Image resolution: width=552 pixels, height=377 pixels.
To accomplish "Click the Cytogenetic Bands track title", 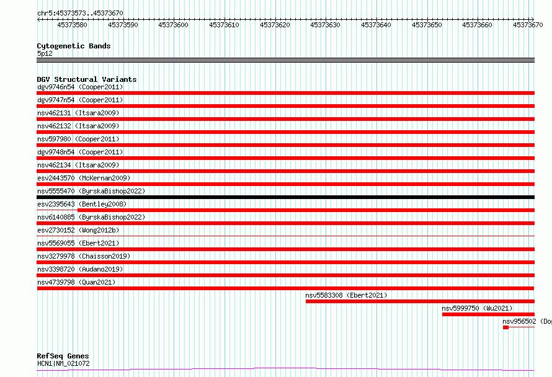I will pyautogui.click(x=74, y=46).
